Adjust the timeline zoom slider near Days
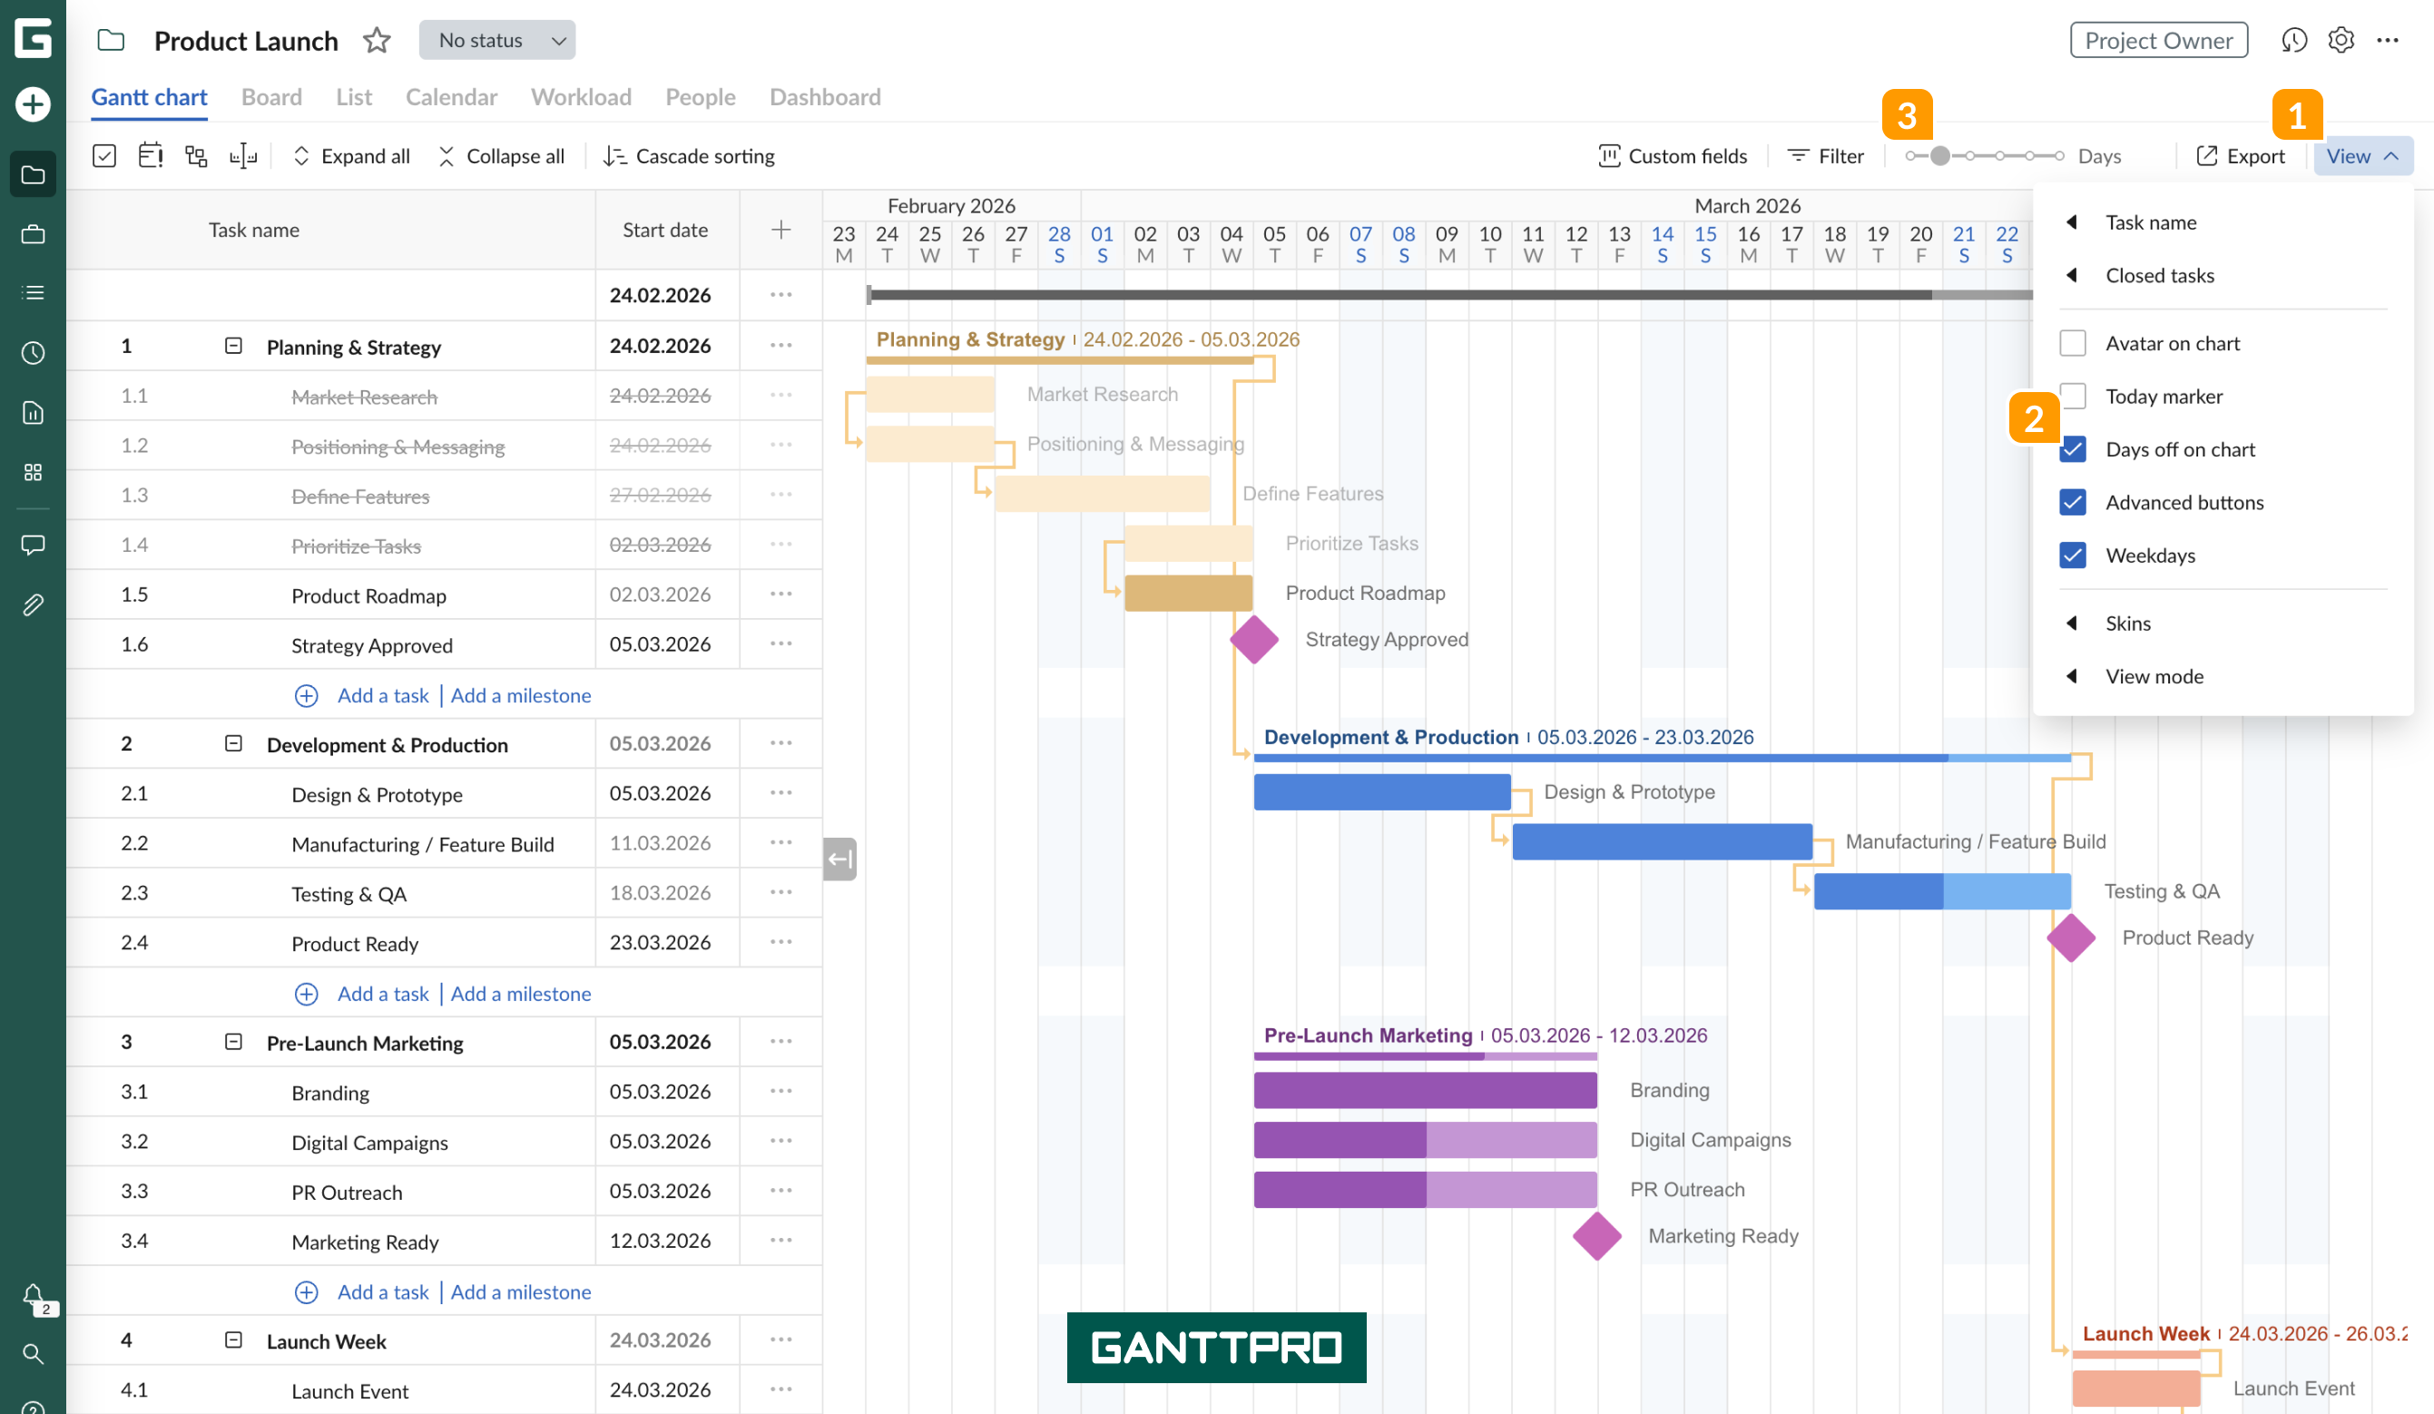This screenshot has height=1414, width=2434. pyautogui.click(x=1939, y=155)
